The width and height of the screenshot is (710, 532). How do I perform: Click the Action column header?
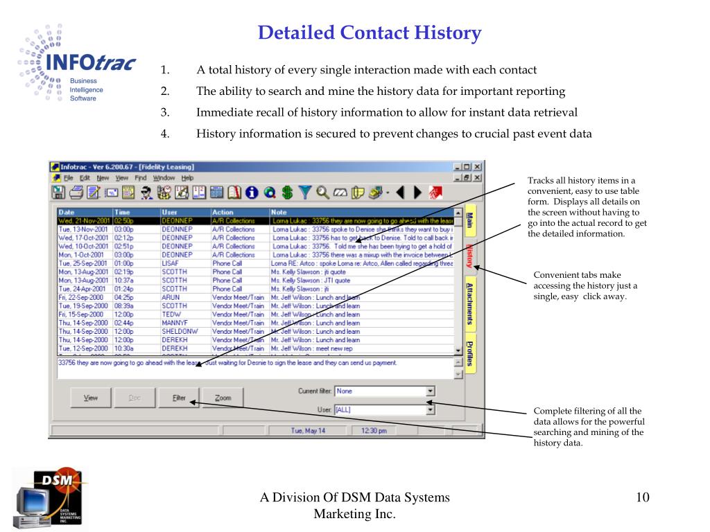point(240,212)
